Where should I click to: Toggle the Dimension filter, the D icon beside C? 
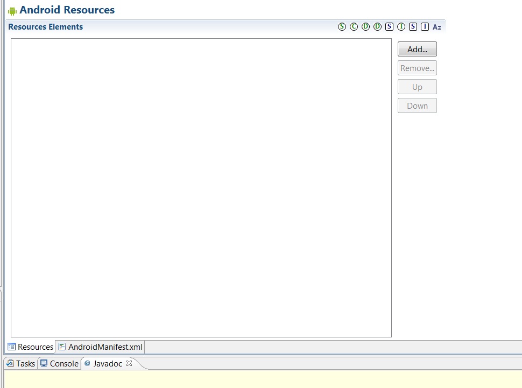[x=365, y=27]
